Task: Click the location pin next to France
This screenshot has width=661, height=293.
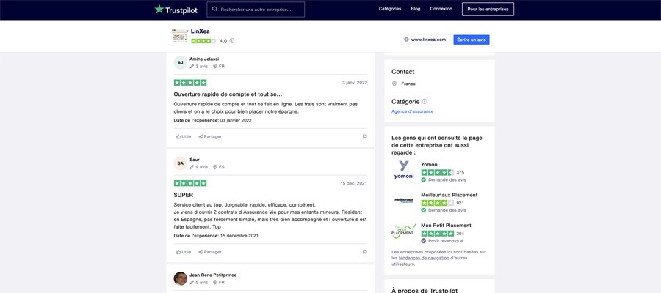Action: [394, 84]
